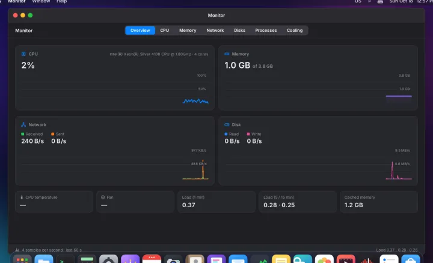
Task: Click the Sent 0 B/s value
Action: click(x=59, y=141)
